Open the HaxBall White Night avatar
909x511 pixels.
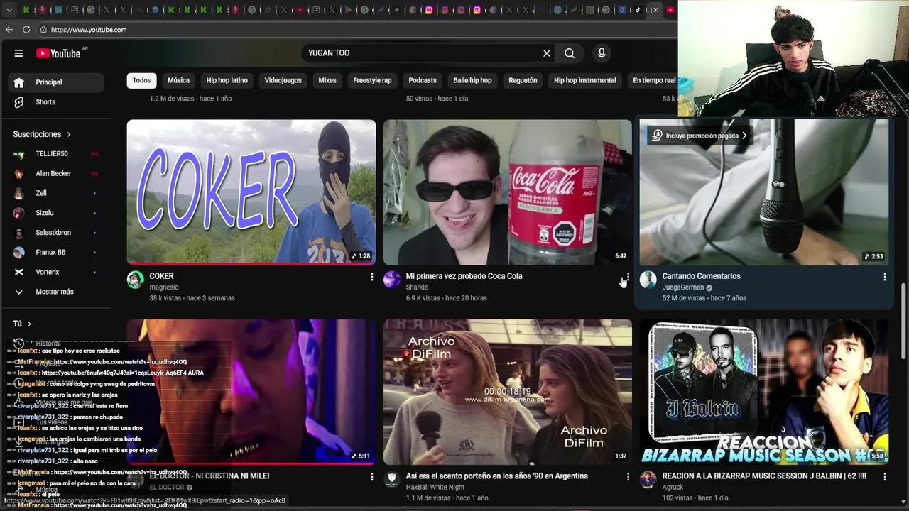392,479
